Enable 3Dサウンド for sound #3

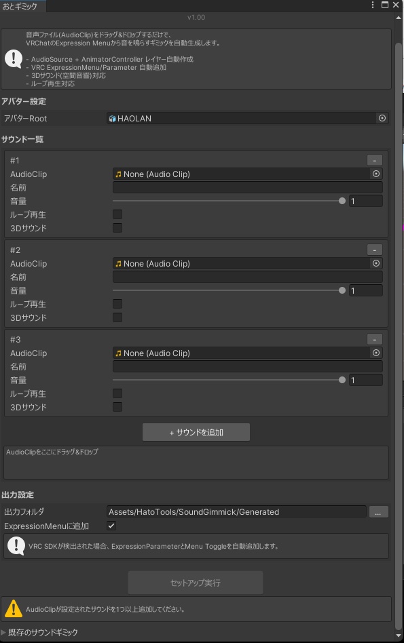click(117, 406)
